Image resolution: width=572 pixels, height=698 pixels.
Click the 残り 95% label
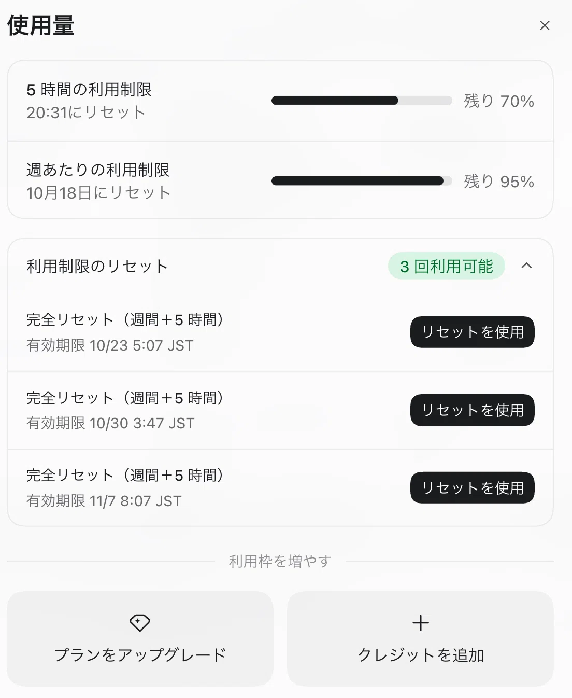tap(498, 181)
